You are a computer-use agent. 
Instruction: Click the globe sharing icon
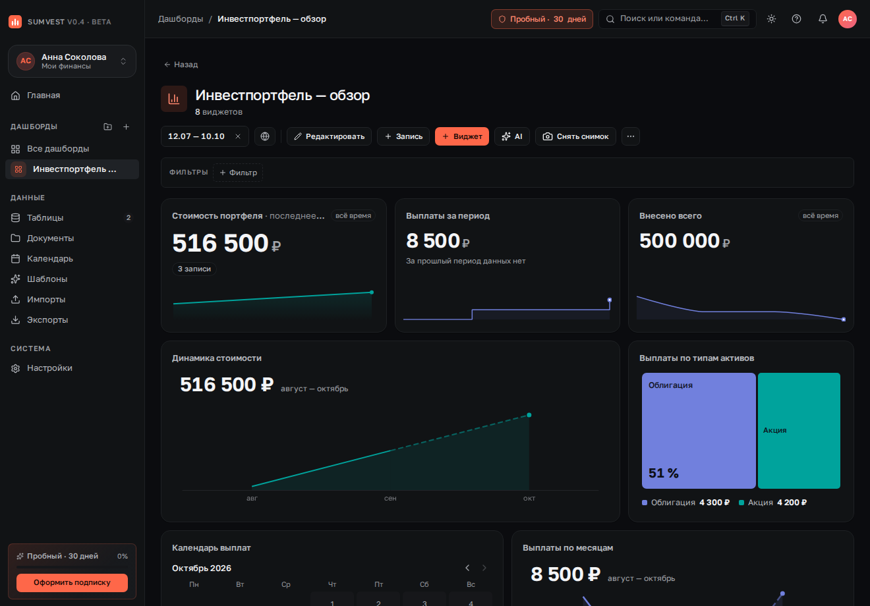pyautogui.click(x=265, y=136)
